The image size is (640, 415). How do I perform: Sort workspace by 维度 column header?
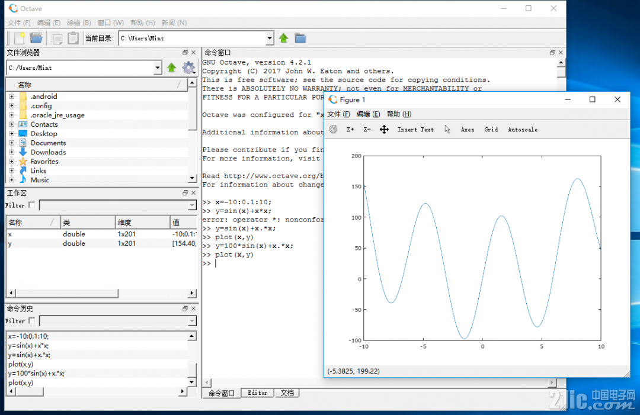click(142, 222)
